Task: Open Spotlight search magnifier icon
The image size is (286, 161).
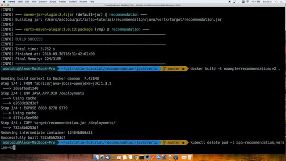Action: 277,2
